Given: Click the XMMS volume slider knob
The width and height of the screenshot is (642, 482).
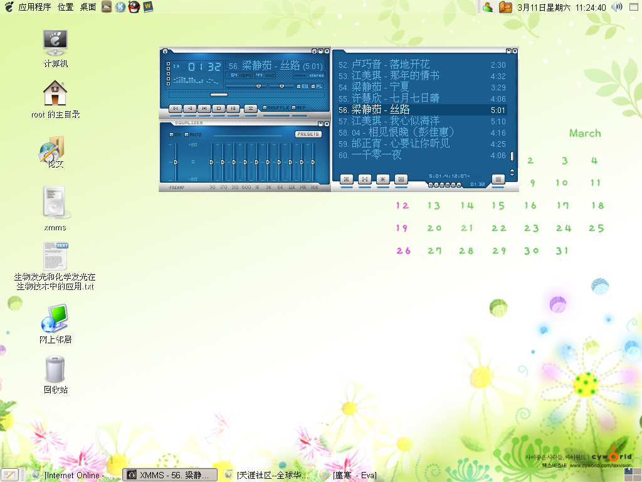Looking at the screenshot, I should click(x=258, y=86).
